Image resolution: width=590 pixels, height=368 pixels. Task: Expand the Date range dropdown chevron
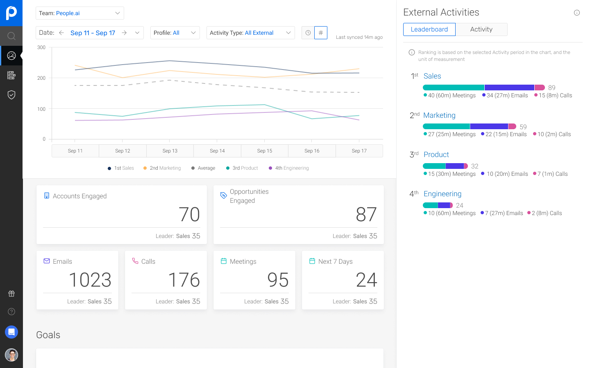click(137, 33)
